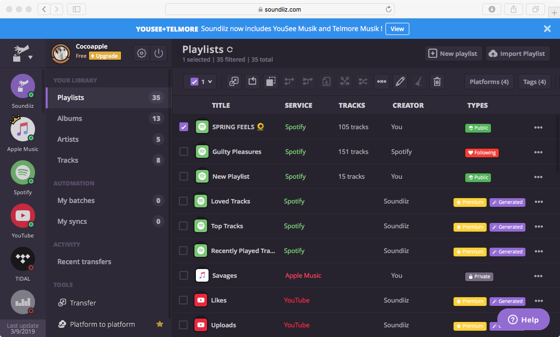
Task: Reload page with Safari refresh icon
Action: tap(388, 9)
